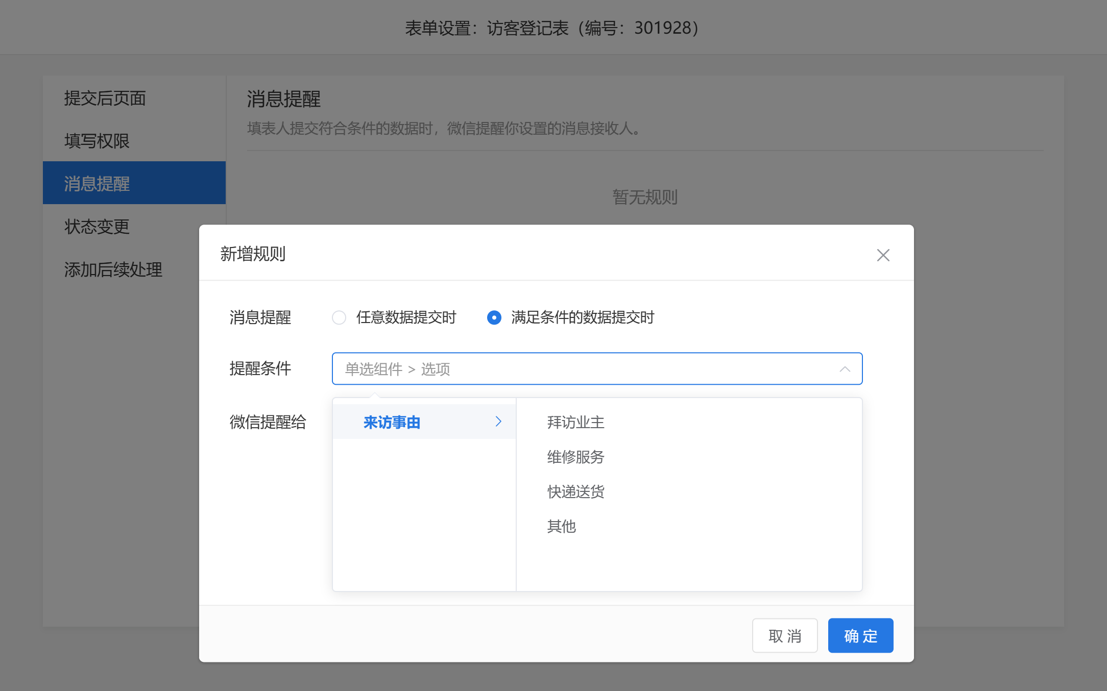
Task: Open the 填写权限 sidebar item
Action: [97, 141]
